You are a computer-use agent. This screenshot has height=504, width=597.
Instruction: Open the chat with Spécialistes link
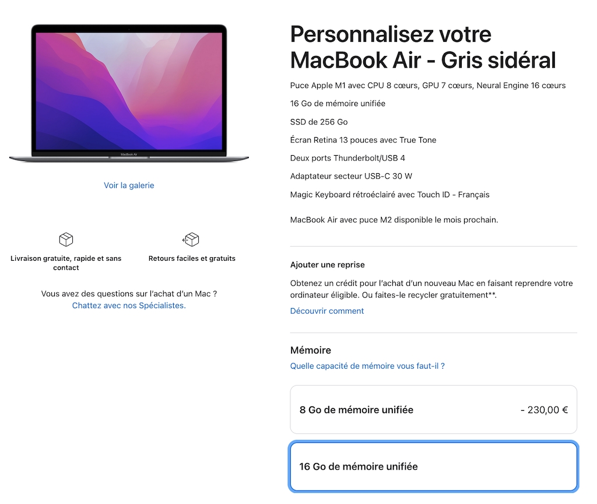pos(129,305)
